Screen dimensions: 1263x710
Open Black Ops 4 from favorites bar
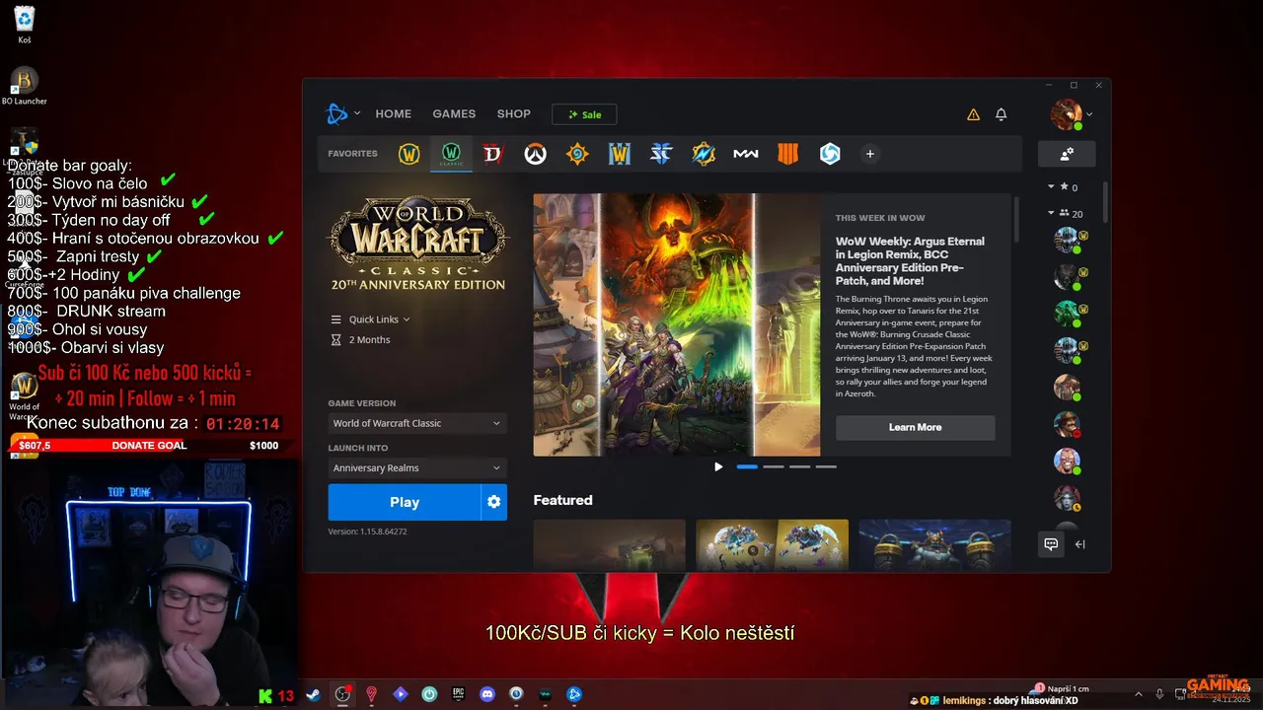point(787,154)
